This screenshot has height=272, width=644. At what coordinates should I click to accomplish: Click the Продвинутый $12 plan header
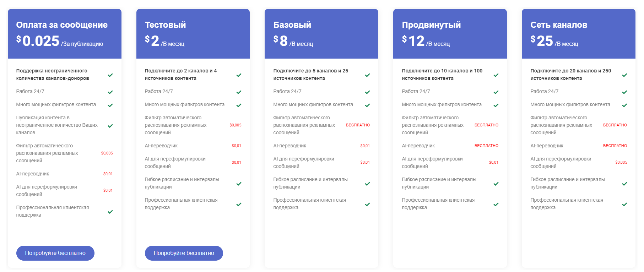click(450, 34)
